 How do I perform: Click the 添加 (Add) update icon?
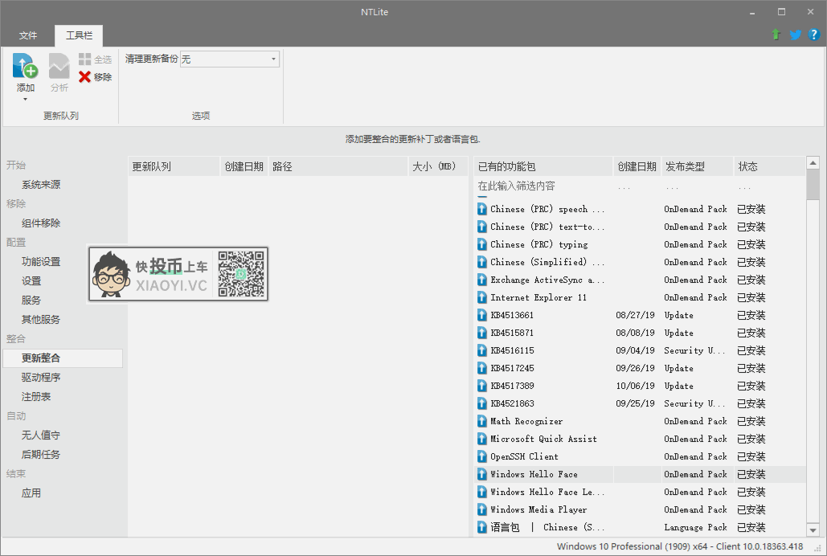point(25,66)
